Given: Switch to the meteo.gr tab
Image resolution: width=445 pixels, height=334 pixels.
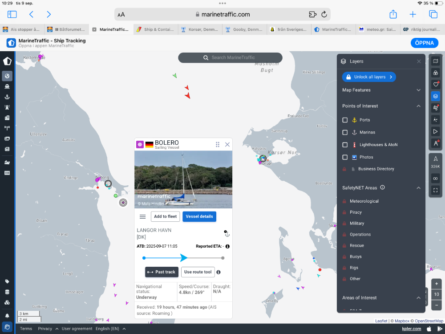Looking at the screenshot, I should click(x=378, y=29).
